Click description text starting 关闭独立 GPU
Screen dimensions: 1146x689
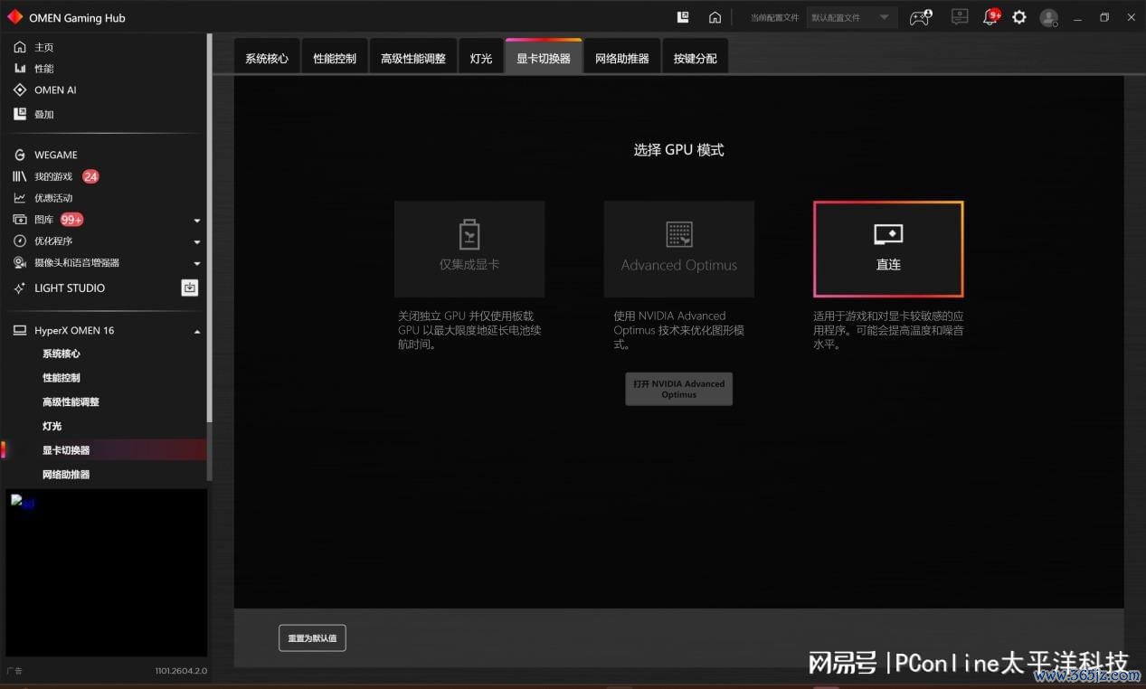point(469,330)
